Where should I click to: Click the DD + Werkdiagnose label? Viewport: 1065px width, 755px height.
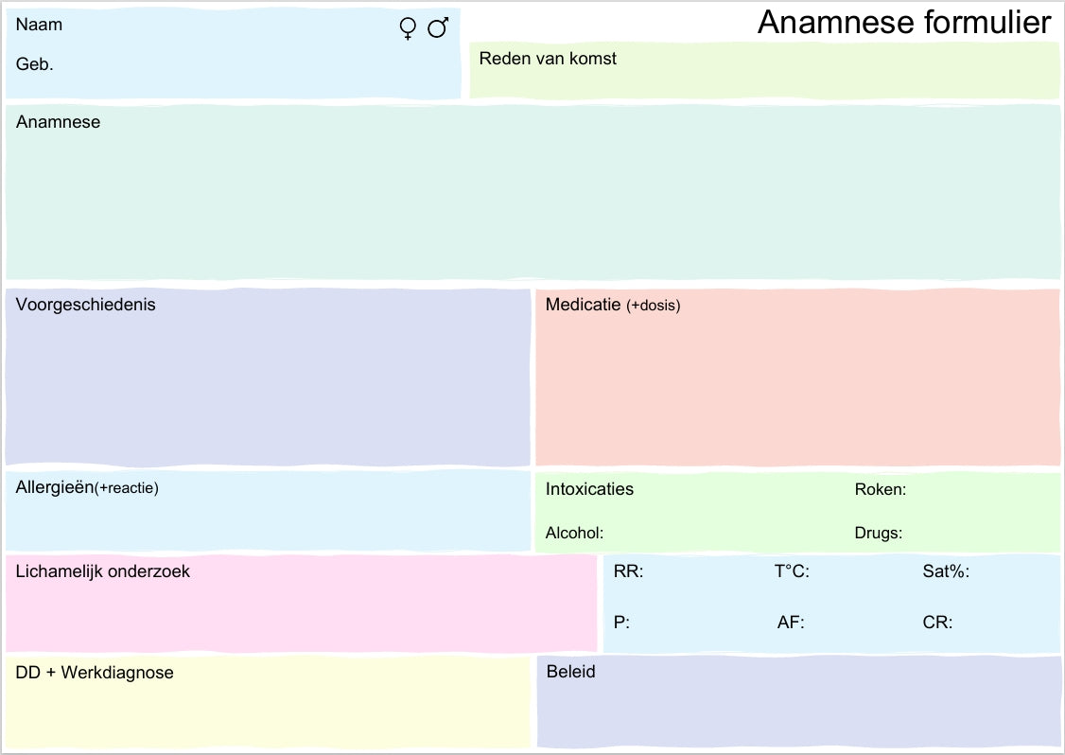(x=95, y=673)
